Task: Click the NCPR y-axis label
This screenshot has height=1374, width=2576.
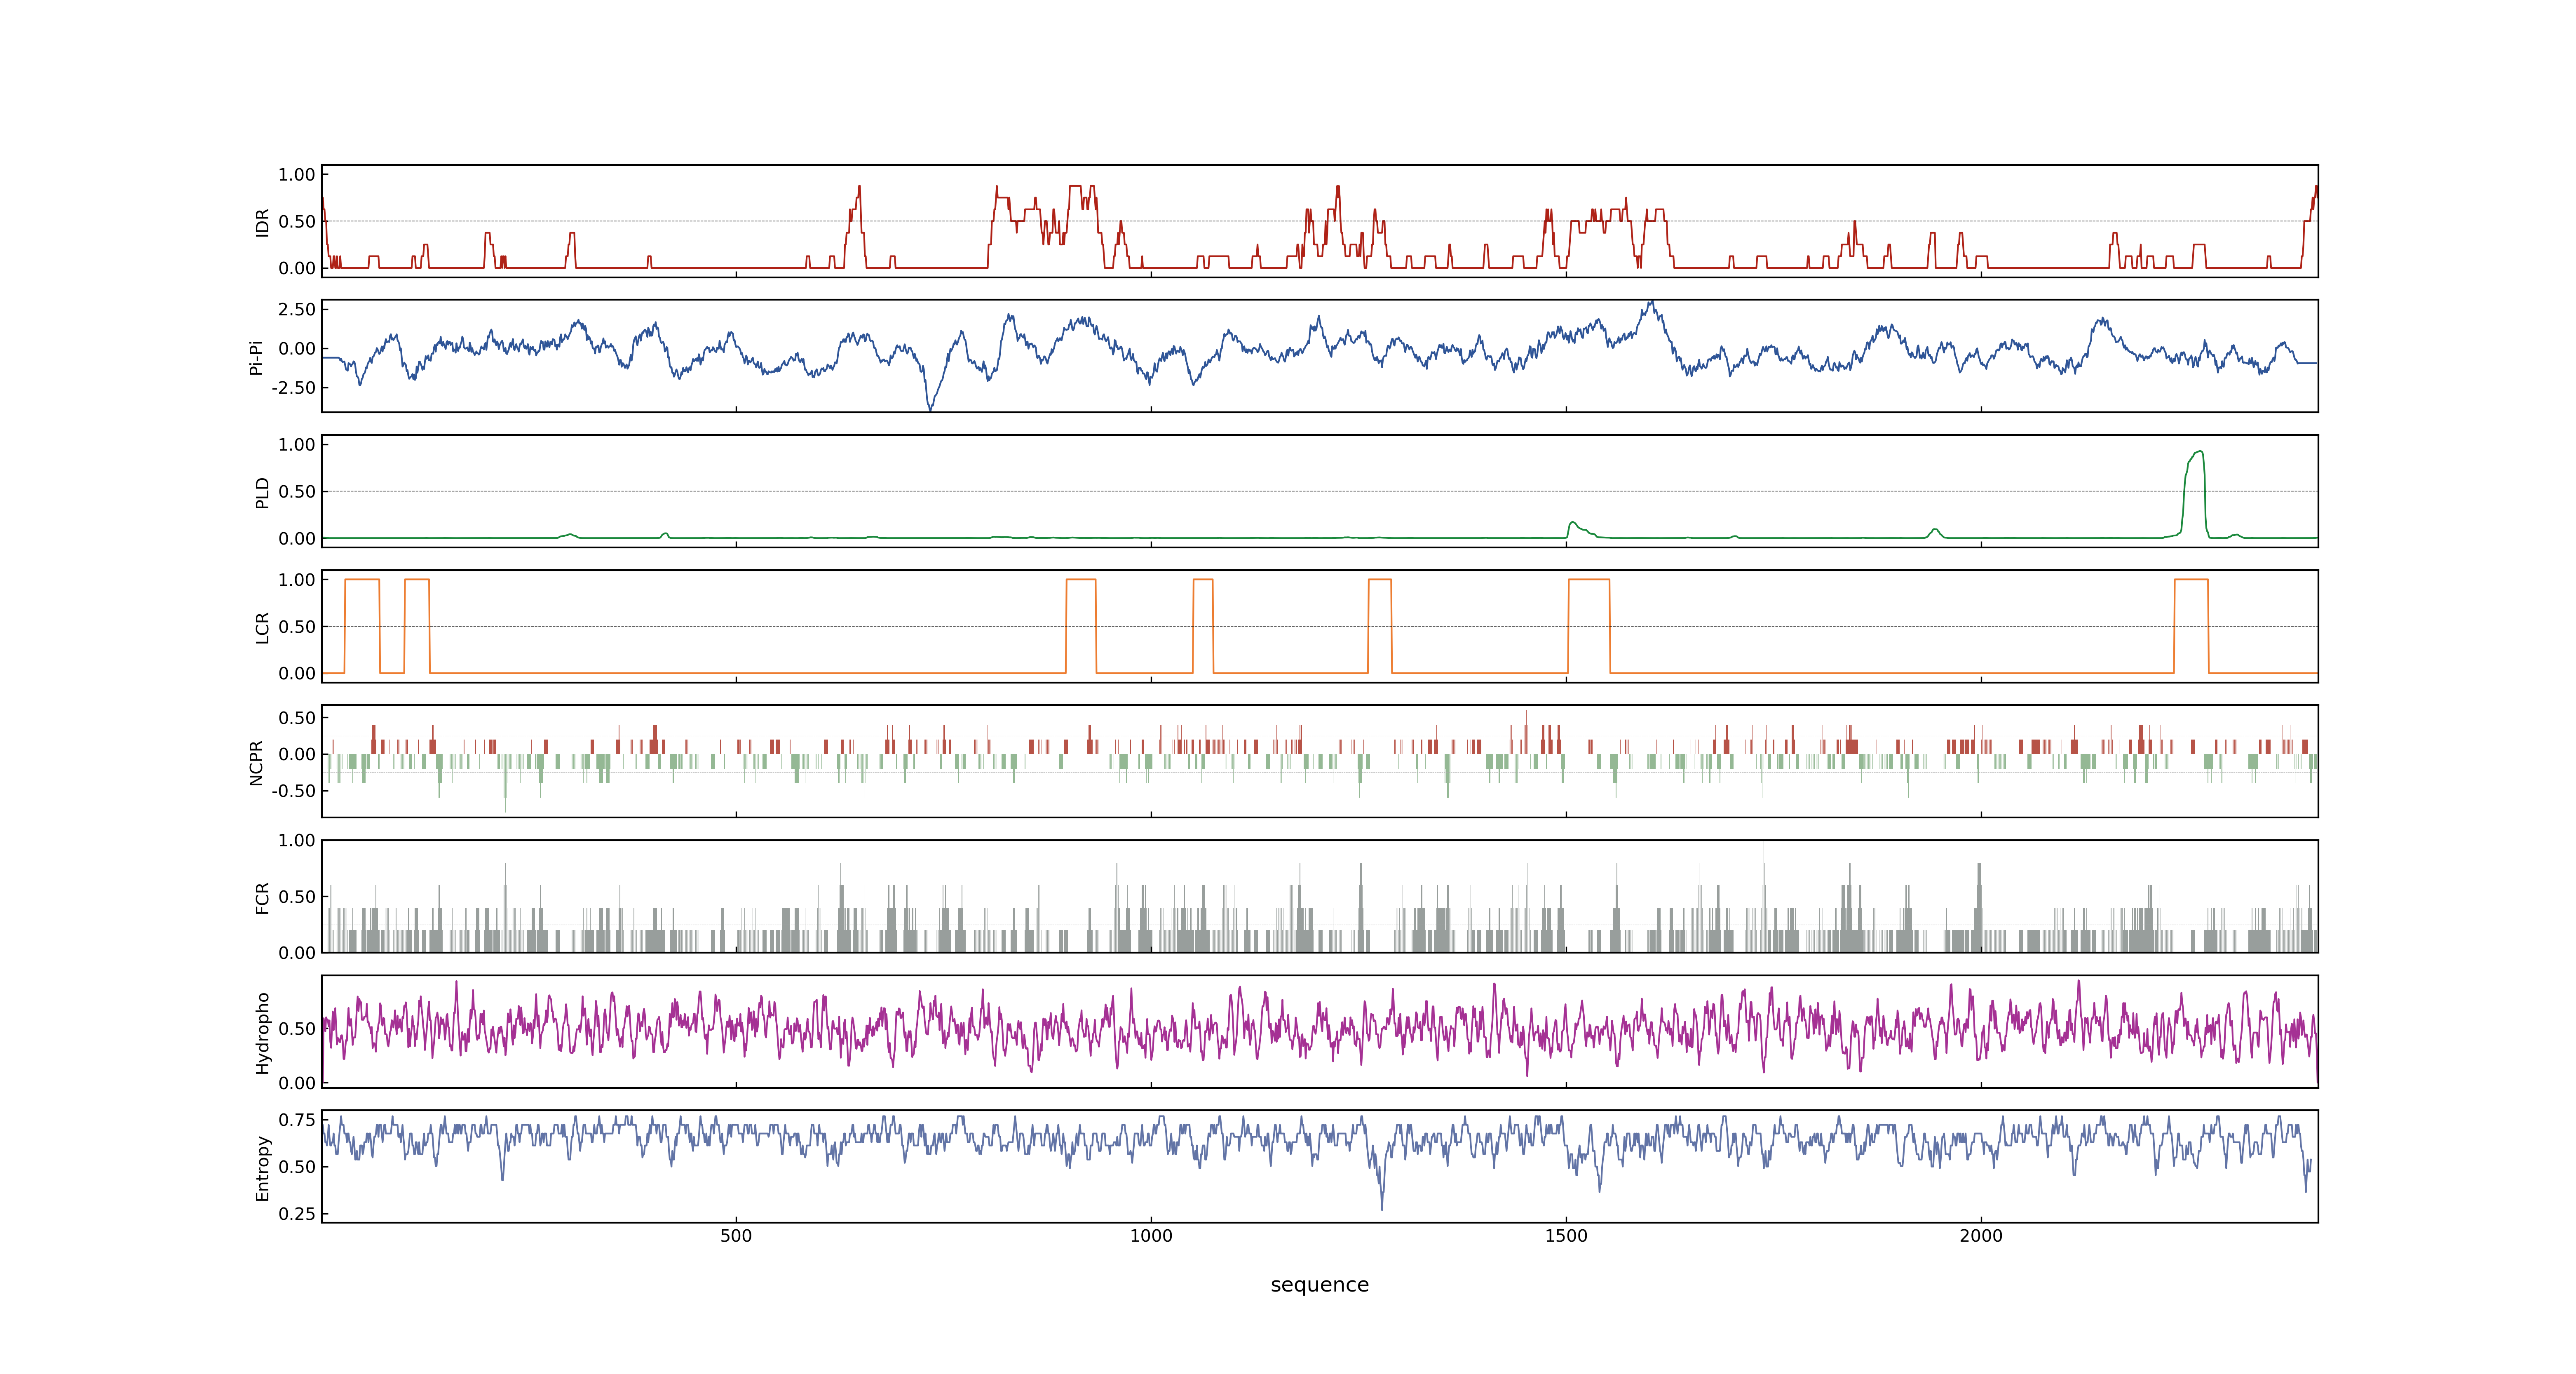Action: click(256, 762)
